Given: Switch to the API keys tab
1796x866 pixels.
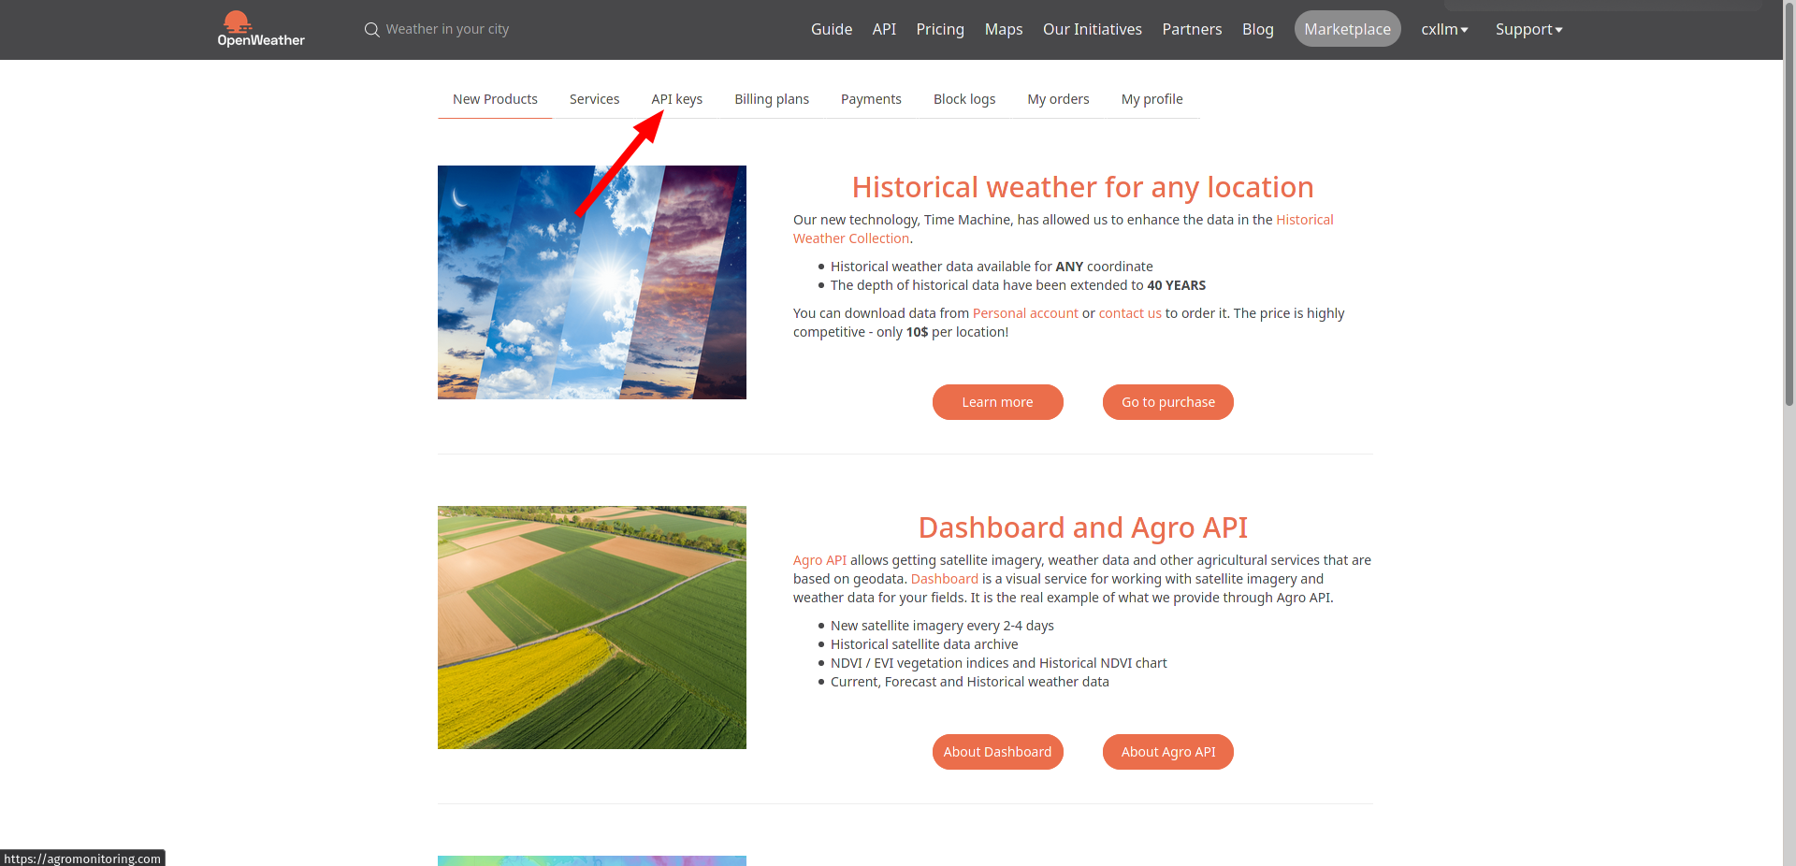Looking at the screenshot, I should 676,99.
